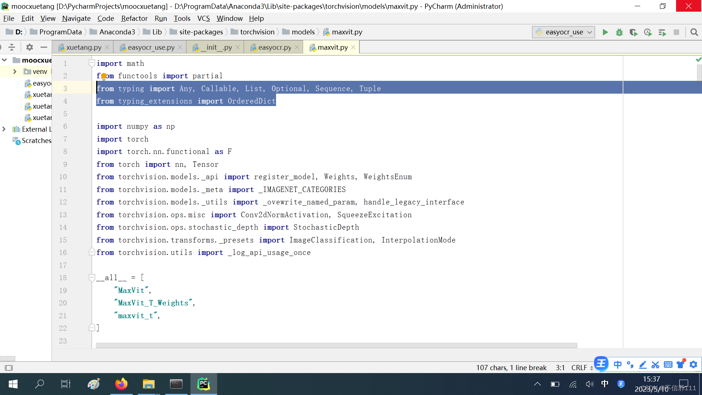Switch to xuetang.py tab
Image resolution: width=702 pixels, height=395 pixels.
[x=83, y=47]
